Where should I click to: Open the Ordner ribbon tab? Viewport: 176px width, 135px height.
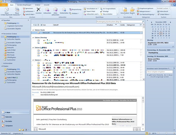pyautogui.click(x=38, y=5)
